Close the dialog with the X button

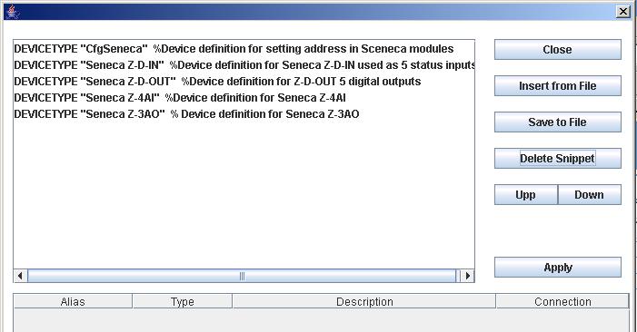click(622, 12)
